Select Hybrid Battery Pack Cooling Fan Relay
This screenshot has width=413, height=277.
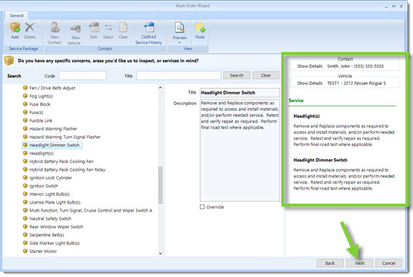(x=68, y=169)
